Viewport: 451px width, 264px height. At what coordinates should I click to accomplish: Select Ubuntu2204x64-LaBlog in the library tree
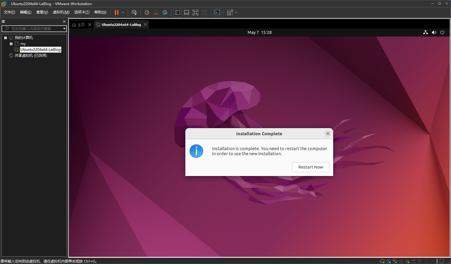(x=40, y=50)
